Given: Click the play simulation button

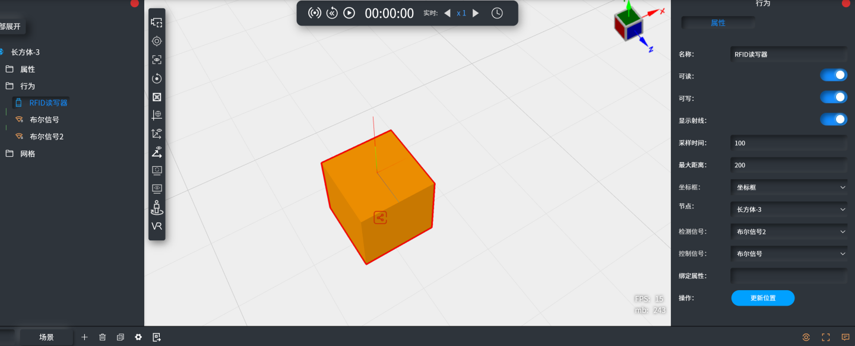Looking at the screenshot, I should click(349, 12).
